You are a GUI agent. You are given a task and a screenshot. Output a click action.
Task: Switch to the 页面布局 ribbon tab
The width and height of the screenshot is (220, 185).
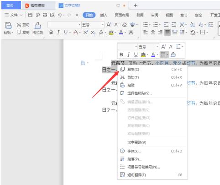coord(122,15)
